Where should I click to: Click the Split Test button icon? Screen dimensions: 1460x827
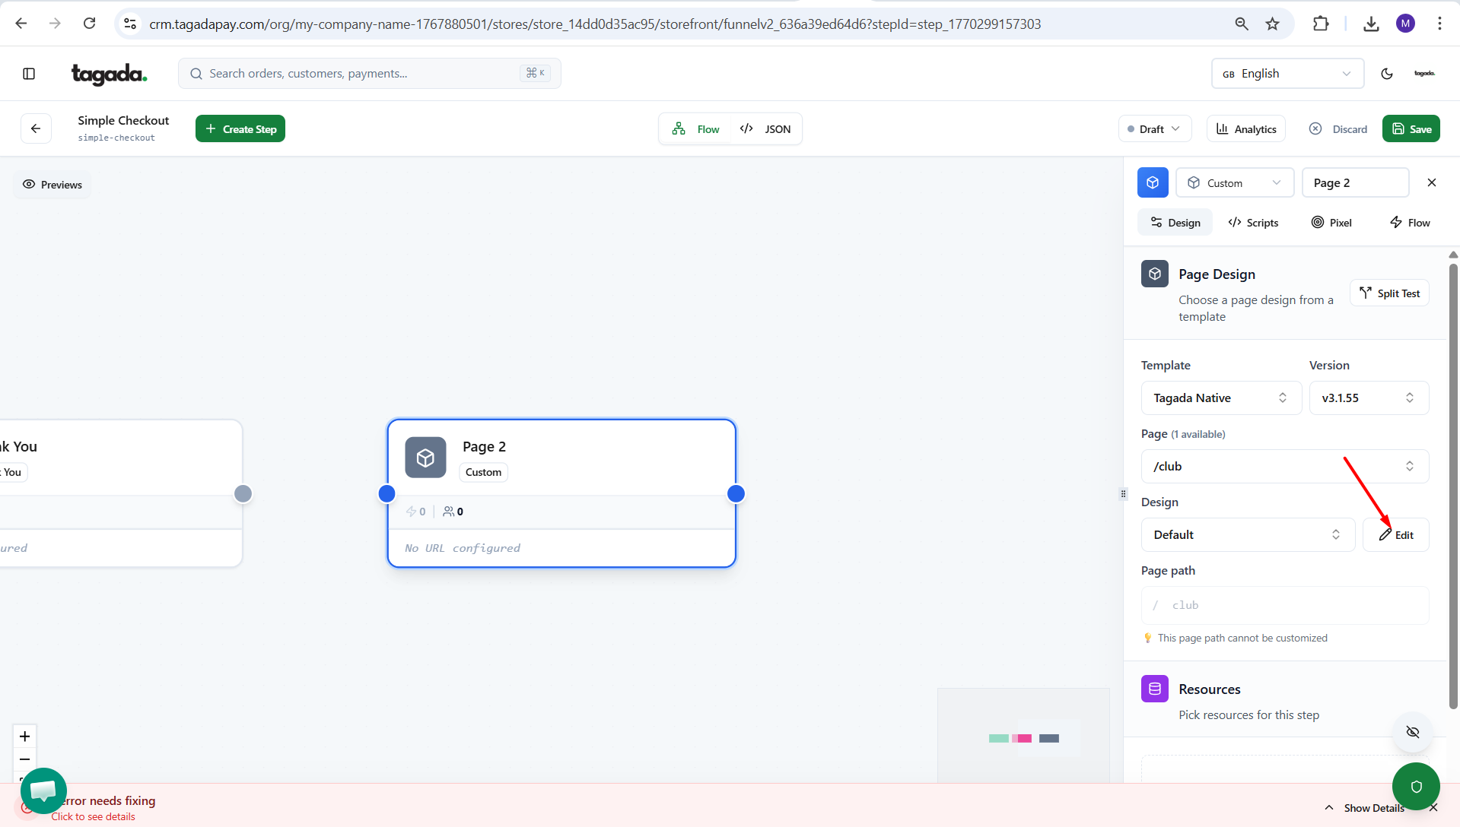tap(1366, 293)
